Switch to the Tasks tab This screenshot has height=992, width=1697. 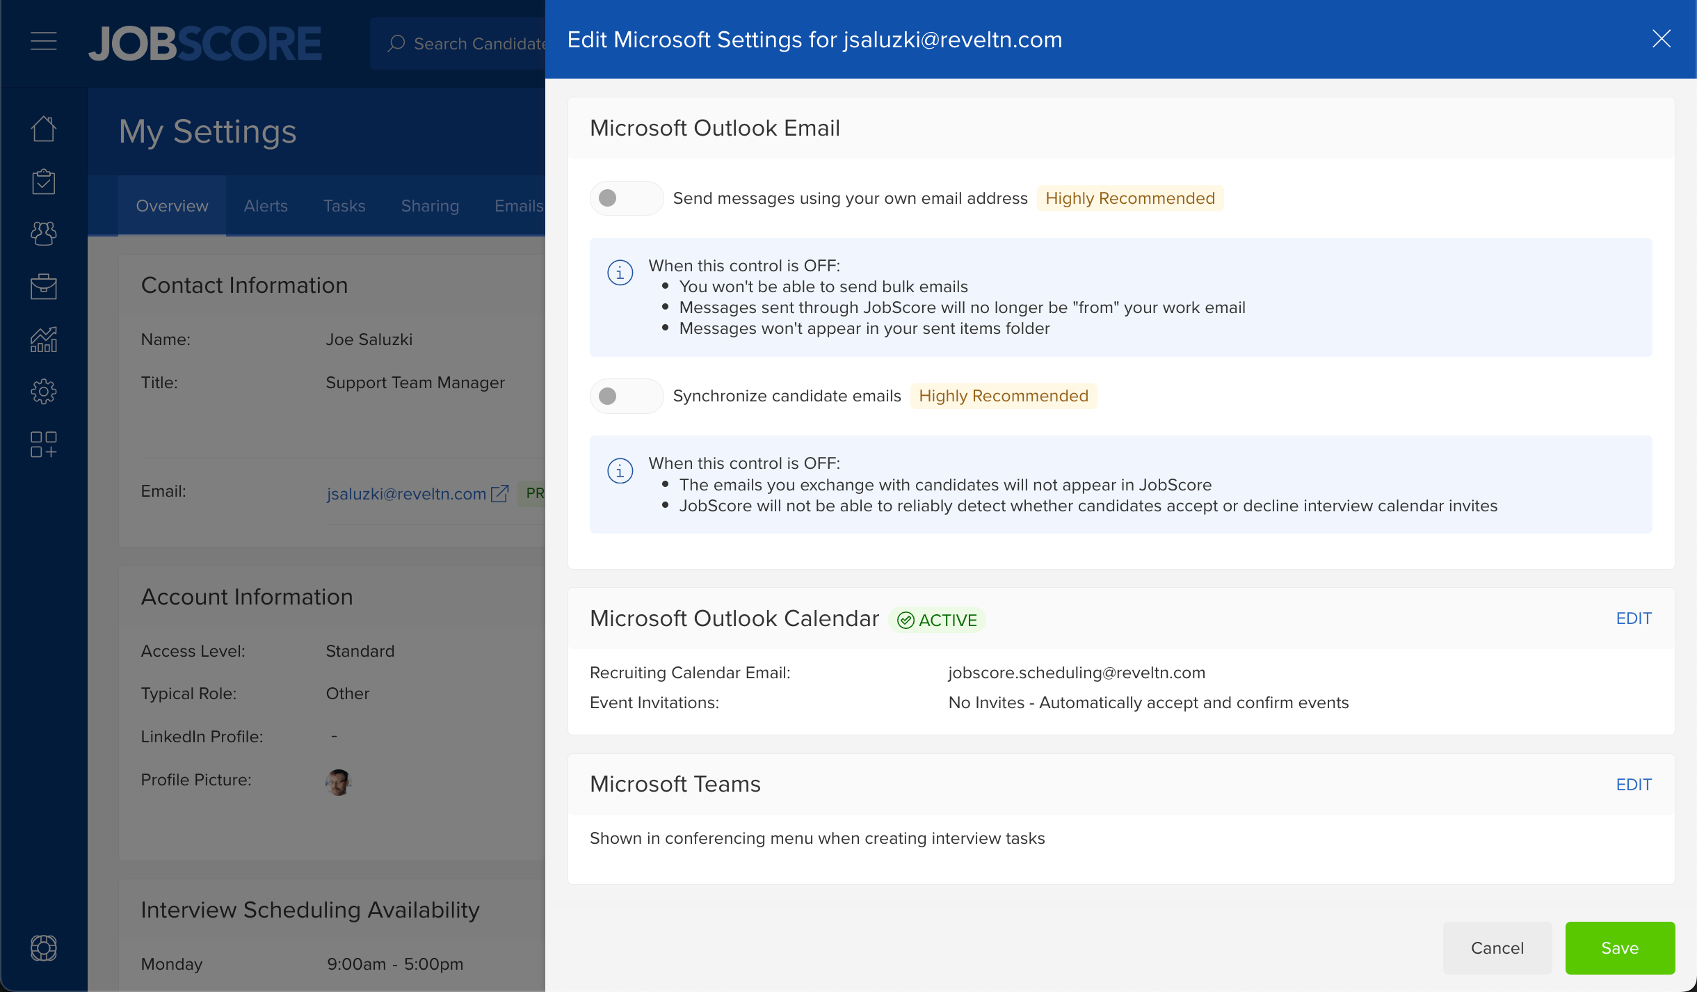point(344,206)
